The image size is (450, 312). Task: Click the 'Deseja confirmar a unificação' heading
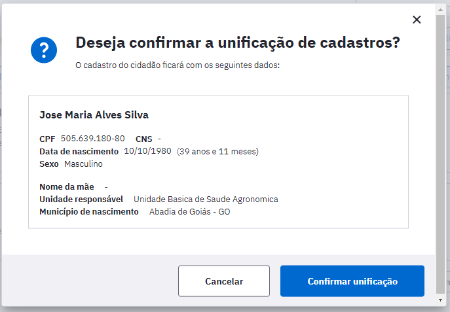pos(238,43)
